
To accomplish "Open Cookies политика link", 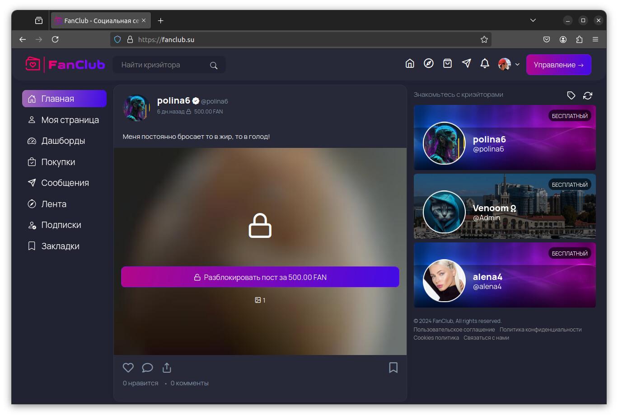I will (436, 338).
